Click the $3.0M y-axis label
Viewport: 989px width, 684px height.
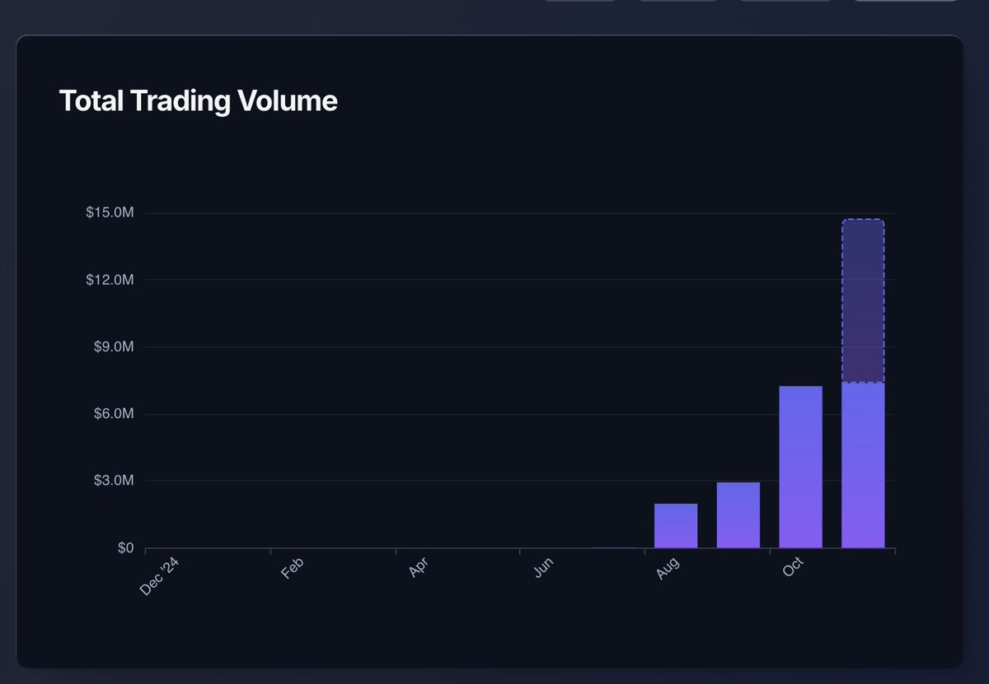(x=113, y=481)
